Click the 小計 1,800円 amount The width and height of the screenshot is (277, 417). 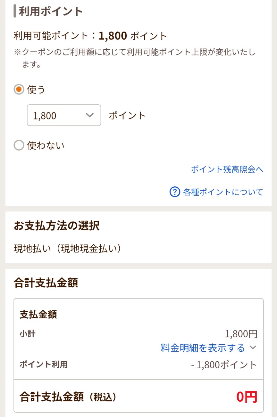click(x=241, y=334)
